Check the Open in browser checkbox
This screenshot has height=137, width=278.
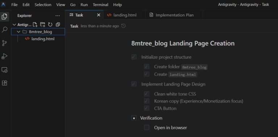(x=147, y=128)
